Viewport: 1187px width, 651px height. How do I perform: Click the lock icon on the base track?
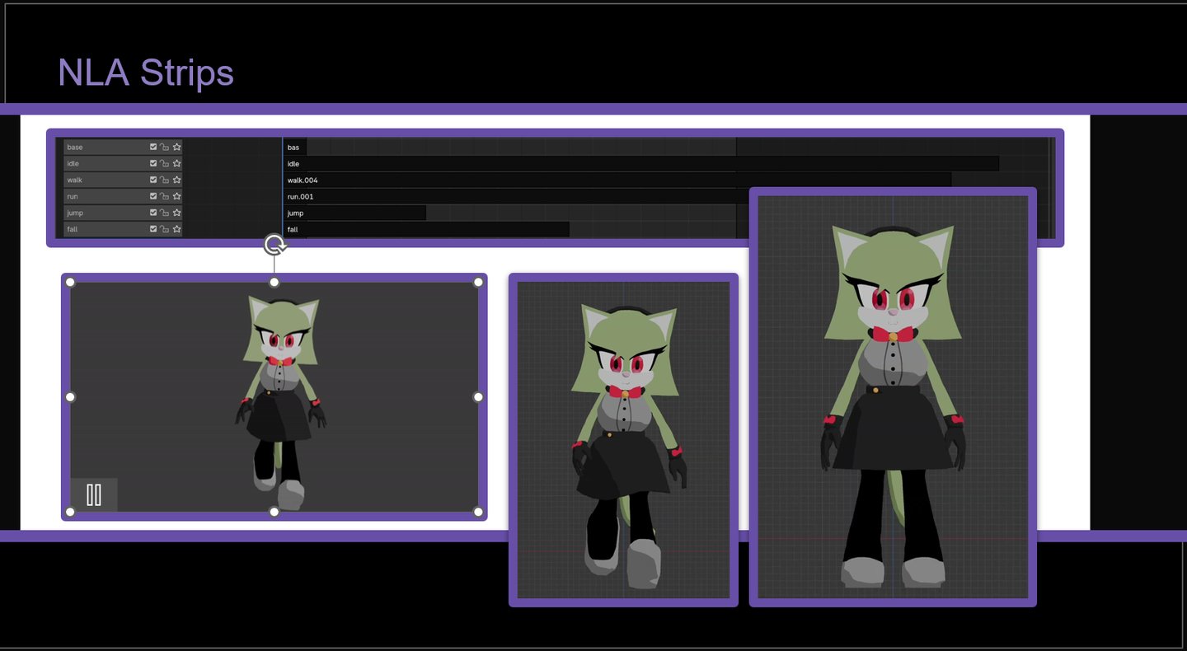coord(165,147)
